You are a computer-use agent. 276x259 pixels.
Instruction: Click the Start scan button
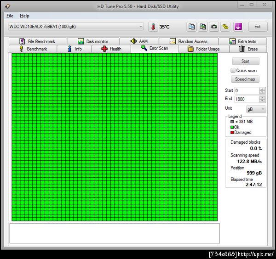tap(246, 61)
